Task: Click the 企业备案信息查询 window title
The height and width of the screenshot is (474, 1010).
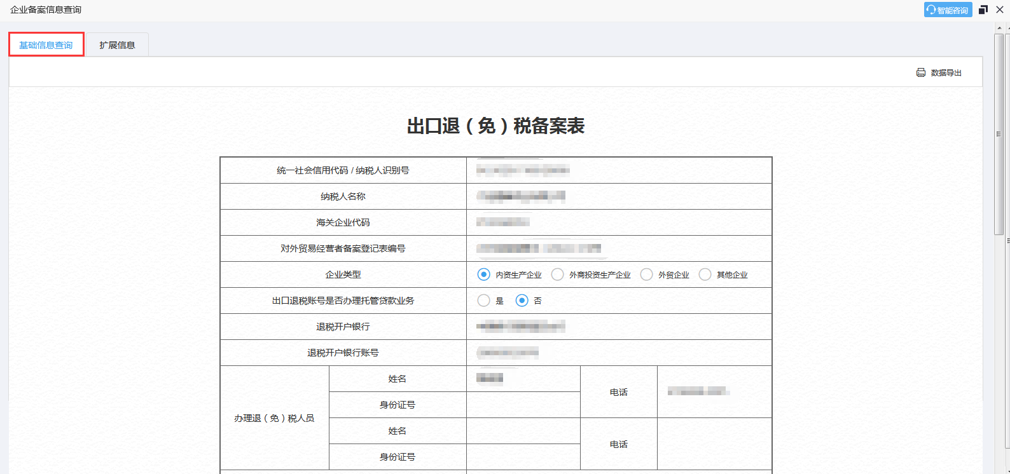Action: click(46, 10)
